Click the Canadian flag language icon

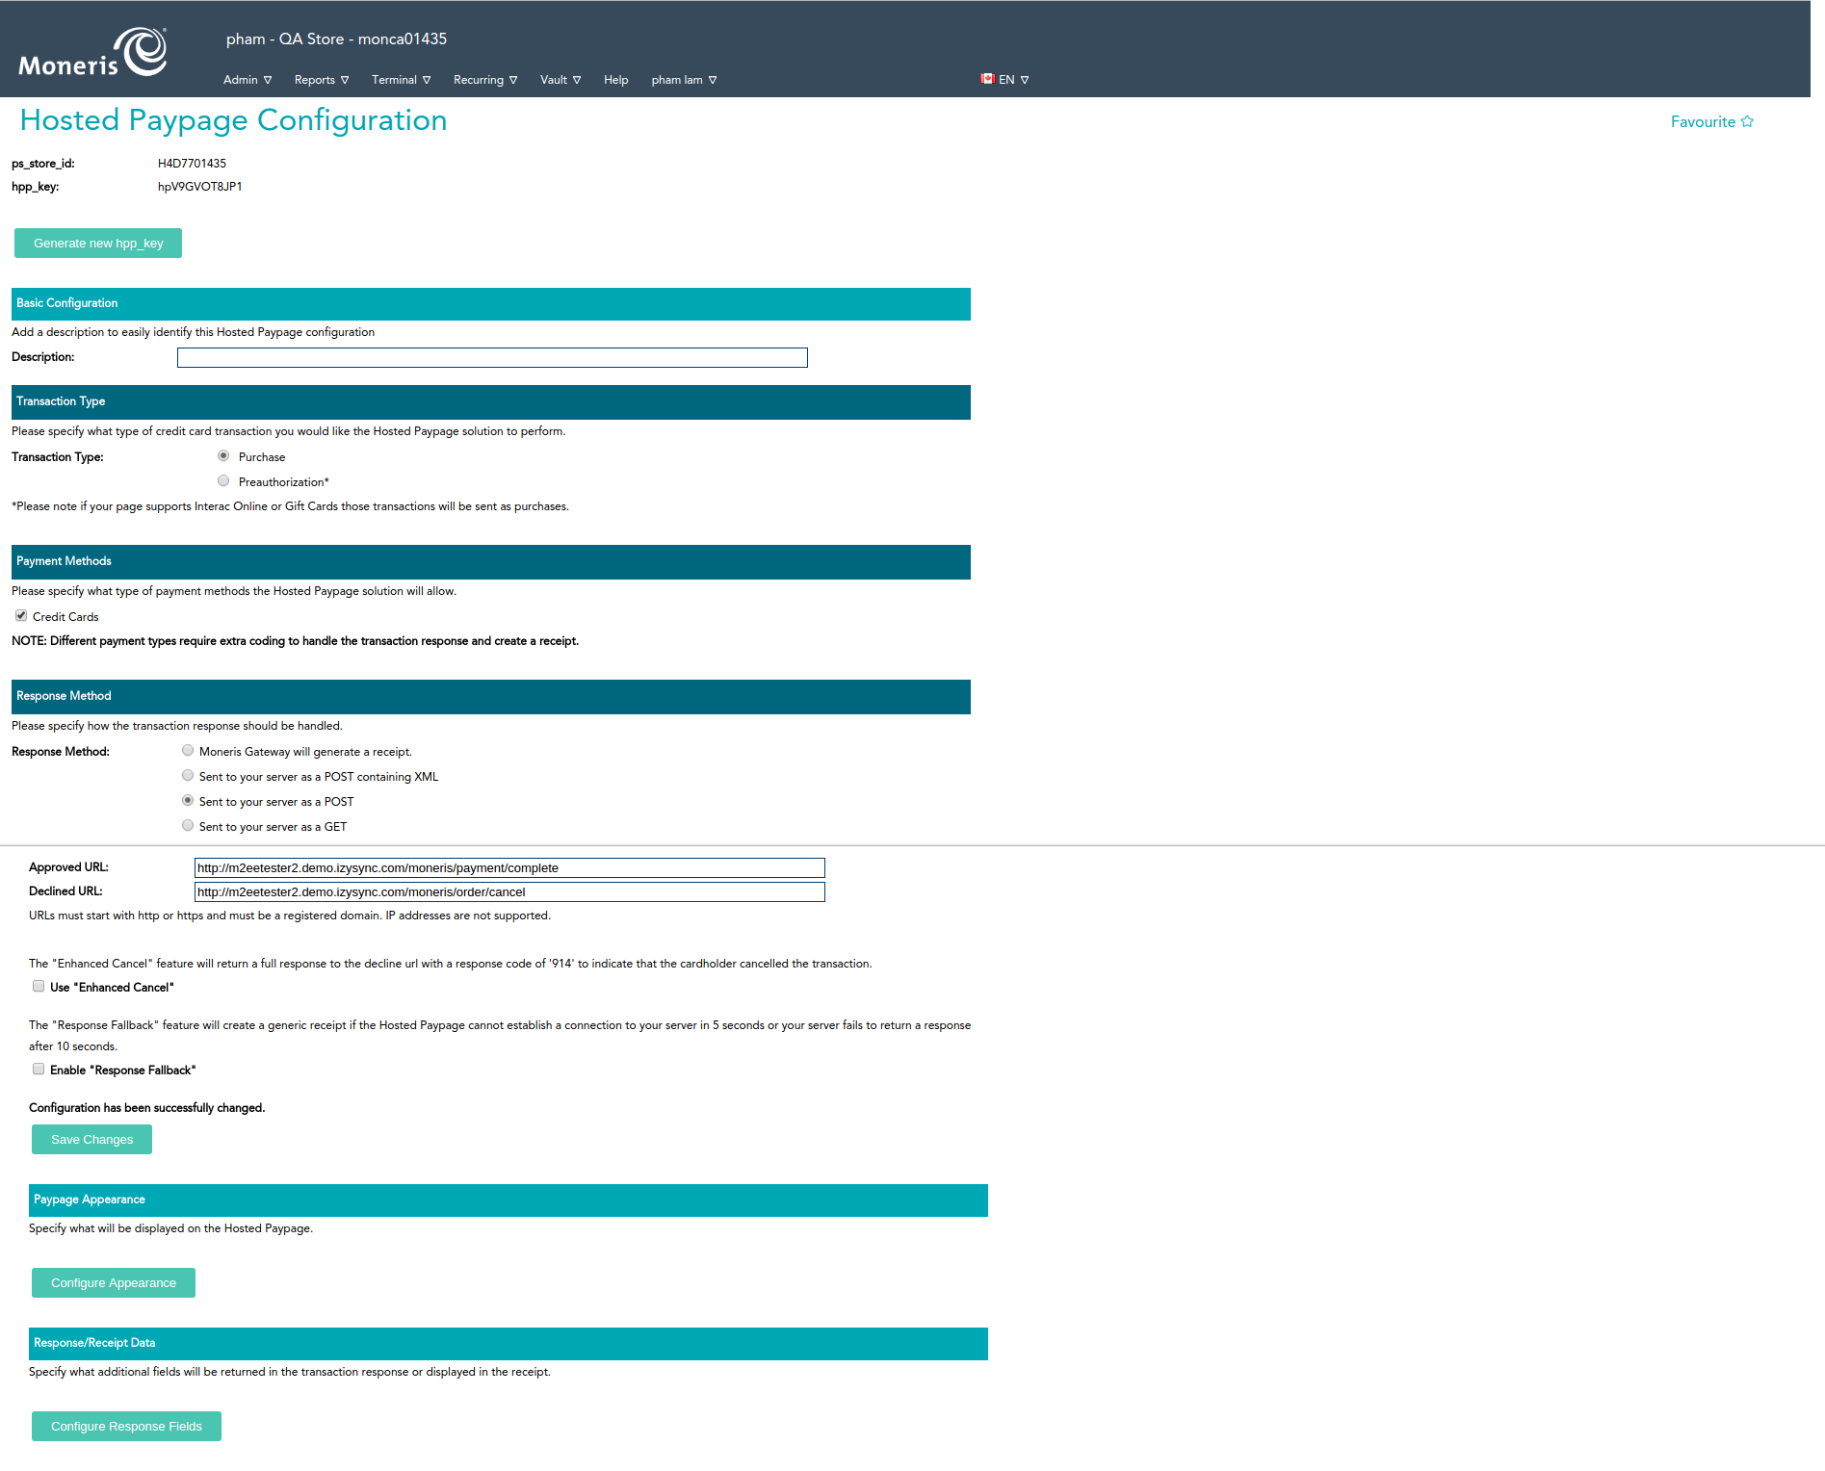click(987, 79)
